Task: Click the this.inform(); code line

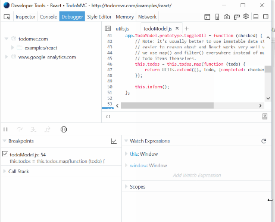Action: pyautogui.click(x=152, y=87)
